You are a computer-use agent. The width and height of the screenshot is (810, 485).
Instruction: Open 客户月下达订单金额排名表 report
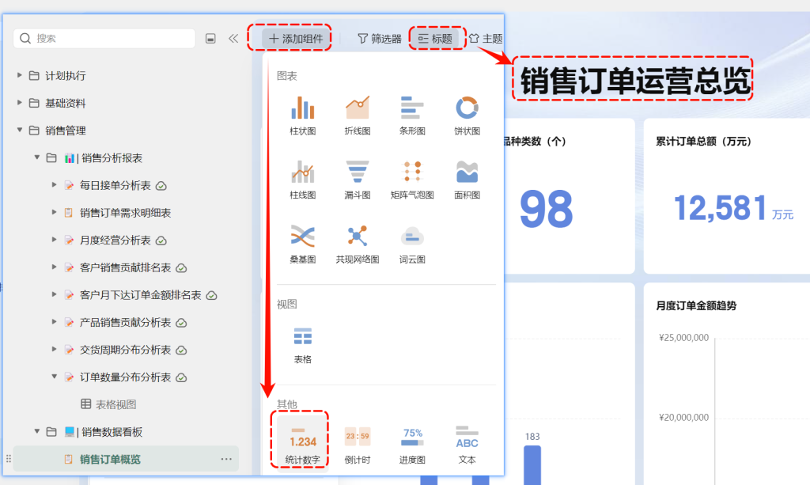(x=141, y=295)
